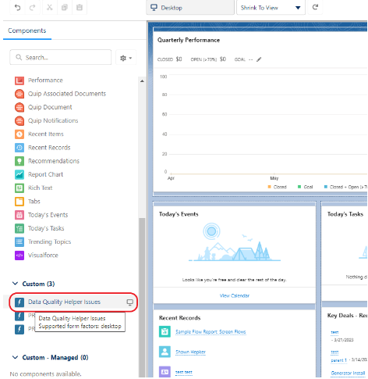368x379 pixels.
Task: Edit goal using the pencil icon
Action: [259, 59]
